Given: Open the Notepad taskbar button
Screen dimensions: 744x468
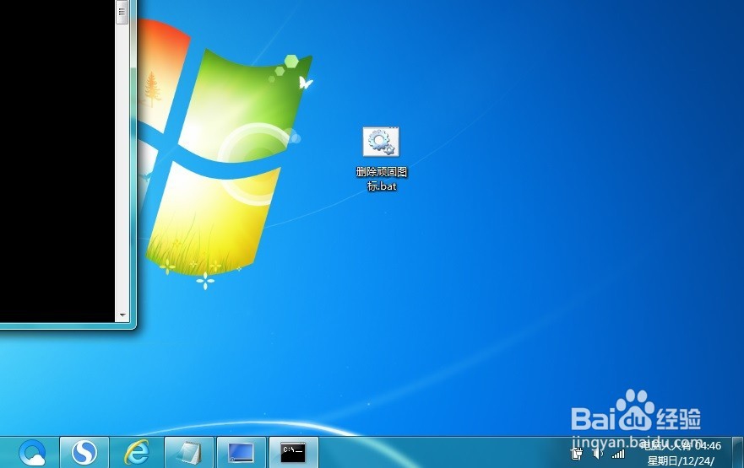Looking at the screenshot, I should tap(189, 452).
